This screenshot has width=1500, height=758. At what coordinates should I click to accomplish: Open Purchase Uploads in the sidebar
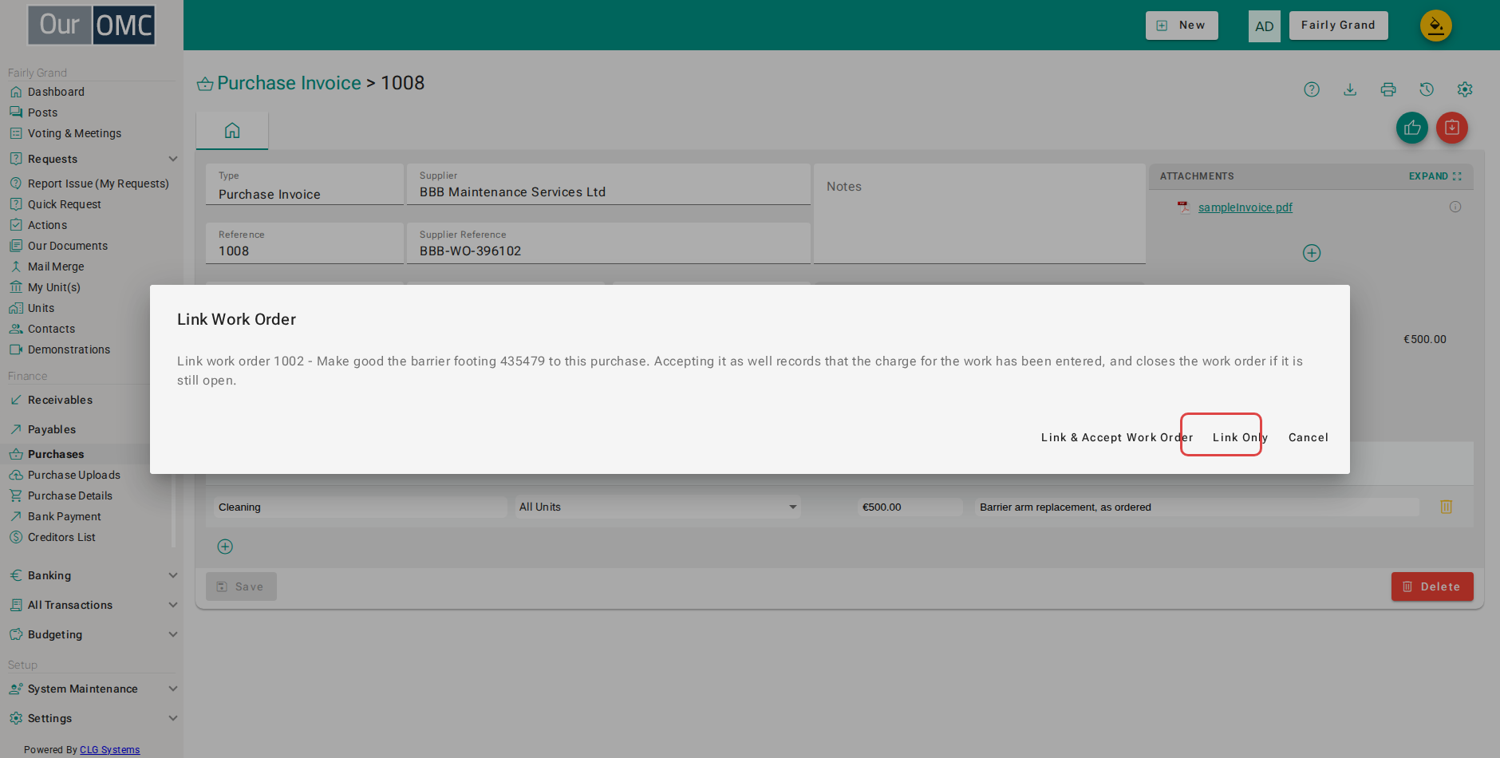click(x=74, y=475)
